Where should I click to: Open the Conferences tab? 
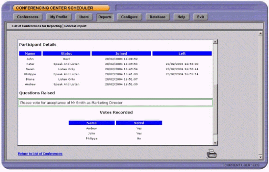(28, 17)
